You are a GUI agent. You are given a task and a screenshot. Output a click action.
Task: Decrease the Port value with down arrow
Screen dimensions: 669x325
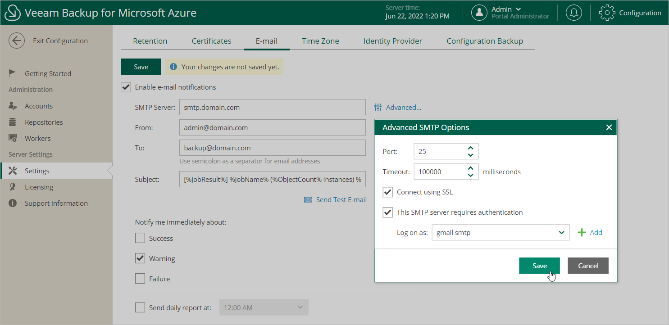click(x=470, y=155)
